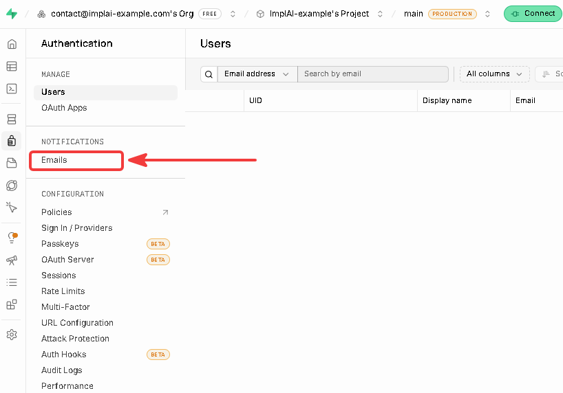Open Project Settings gear icon
This screenshot has width=563, height=393.
pyautogui.click(x=12, y=335)
